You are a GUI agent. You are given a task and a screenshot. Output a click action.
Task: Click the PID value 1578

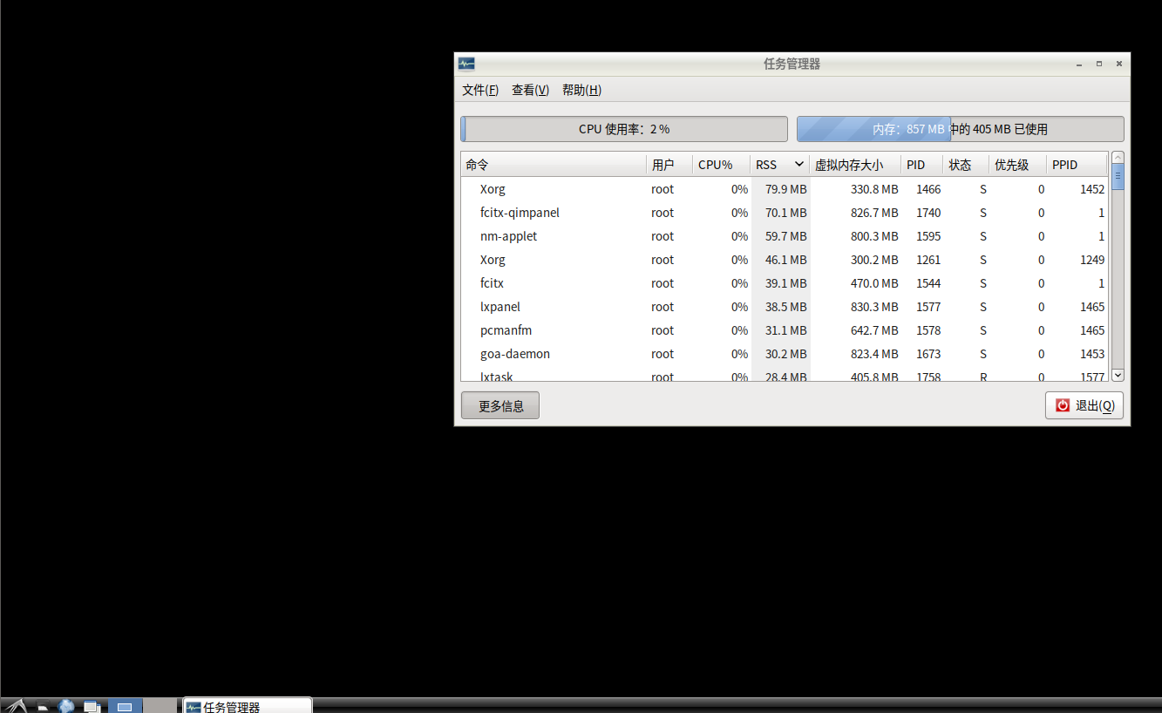pyautogui.click(x=928, y=330)
